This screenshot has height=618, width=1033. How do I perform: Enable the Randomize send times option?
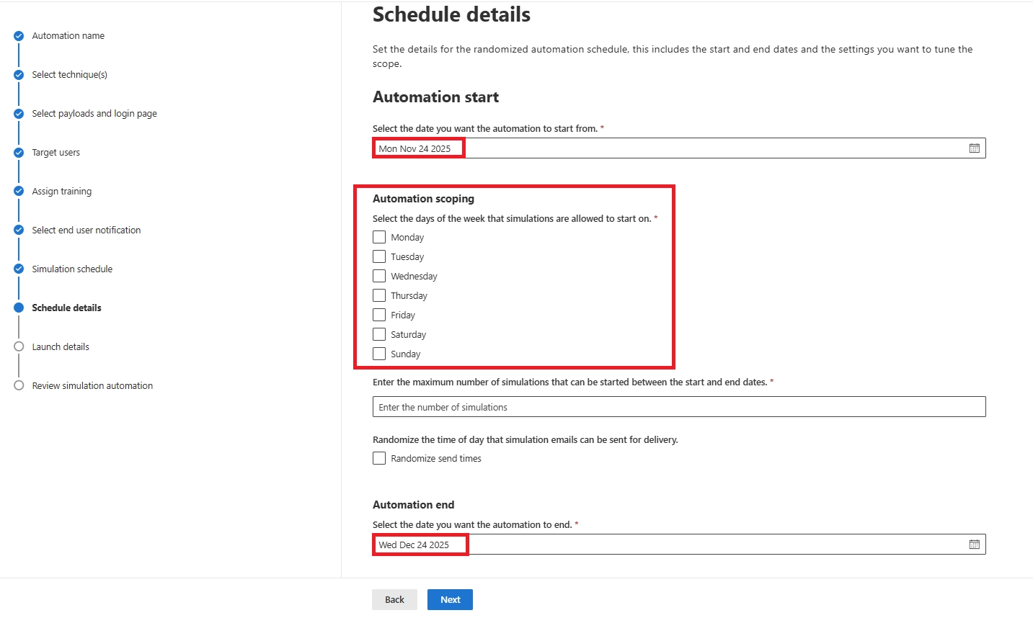(379, 457)
